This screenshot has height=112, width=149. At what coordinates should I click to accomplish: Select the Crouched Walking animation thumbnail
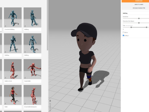(13, 17)
